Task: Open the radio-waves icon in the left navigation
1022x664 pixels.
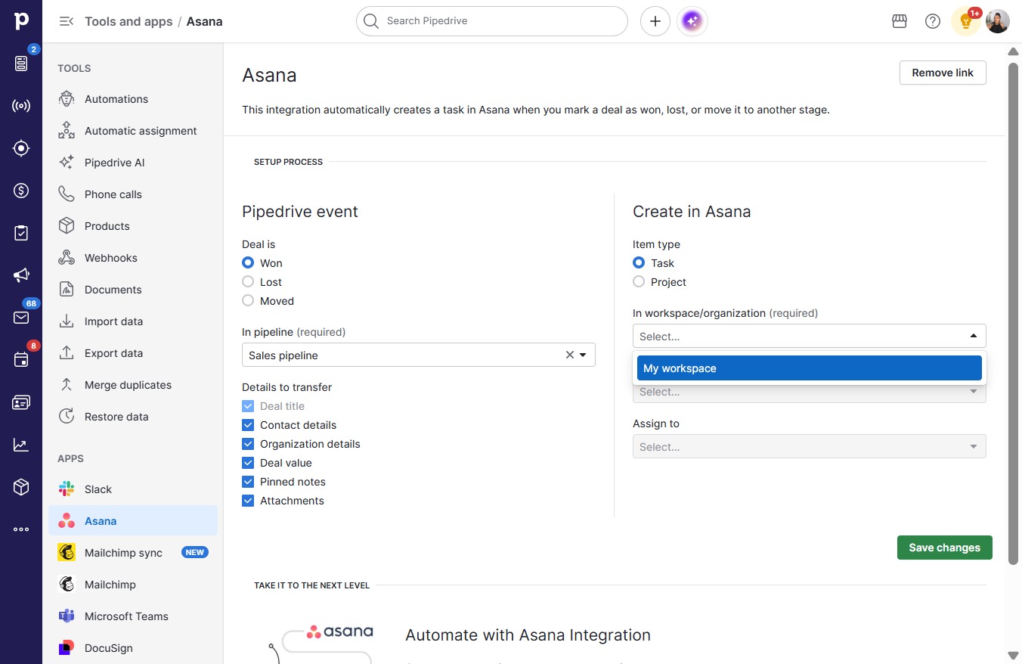Action: (21, 106)
